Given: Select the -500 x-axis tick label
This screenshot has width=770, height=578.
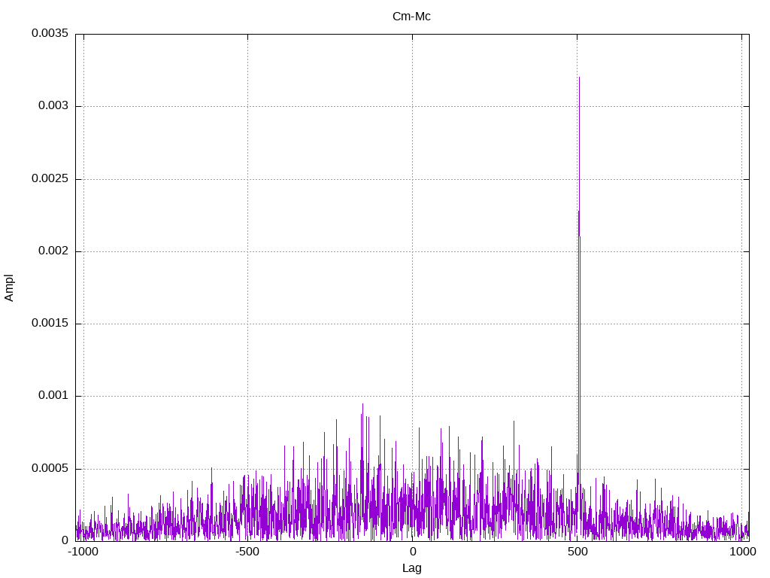Looking at the screenshot, I should point(247,552).
